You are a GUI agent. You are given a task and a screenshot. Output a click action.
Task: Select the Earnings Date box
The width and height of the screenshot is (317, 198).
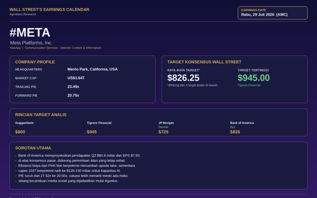pos(273,13)
